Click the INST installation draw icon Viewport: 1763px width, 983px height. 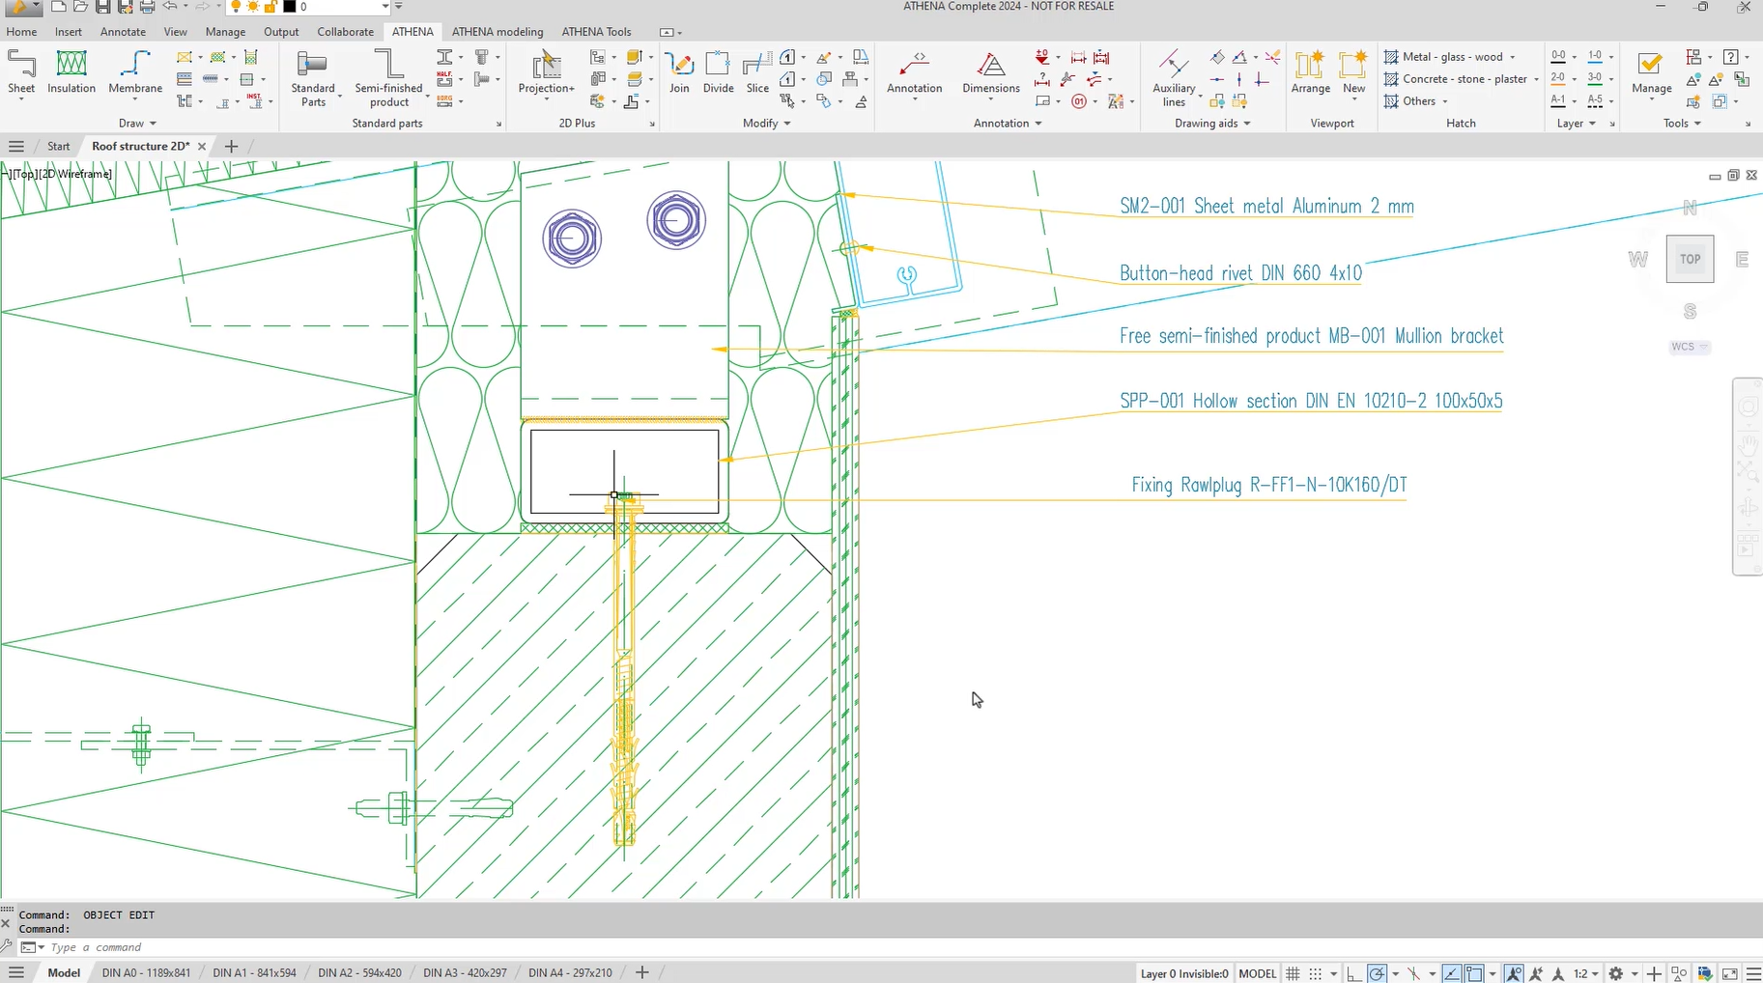coord(254,101)
